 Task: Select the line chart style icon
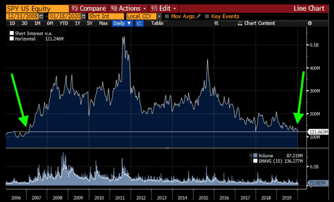tap(139, 23)
